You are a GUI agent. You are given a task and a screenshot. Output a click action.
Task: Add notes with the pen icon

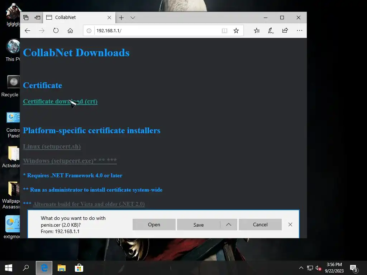click(271, 31)
